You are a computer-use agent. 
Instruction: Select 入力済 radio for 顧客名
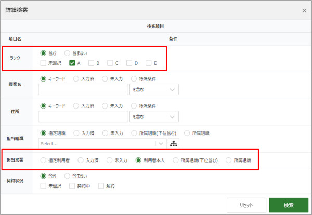click(76, 79)
